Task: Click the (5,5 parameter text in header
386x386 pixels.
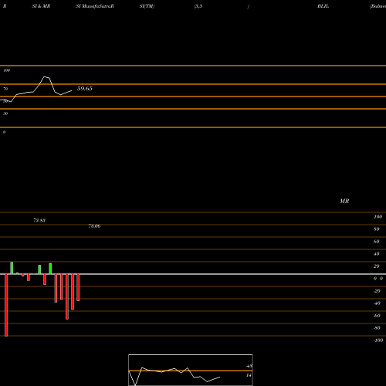Action: (x=198, y=6)
